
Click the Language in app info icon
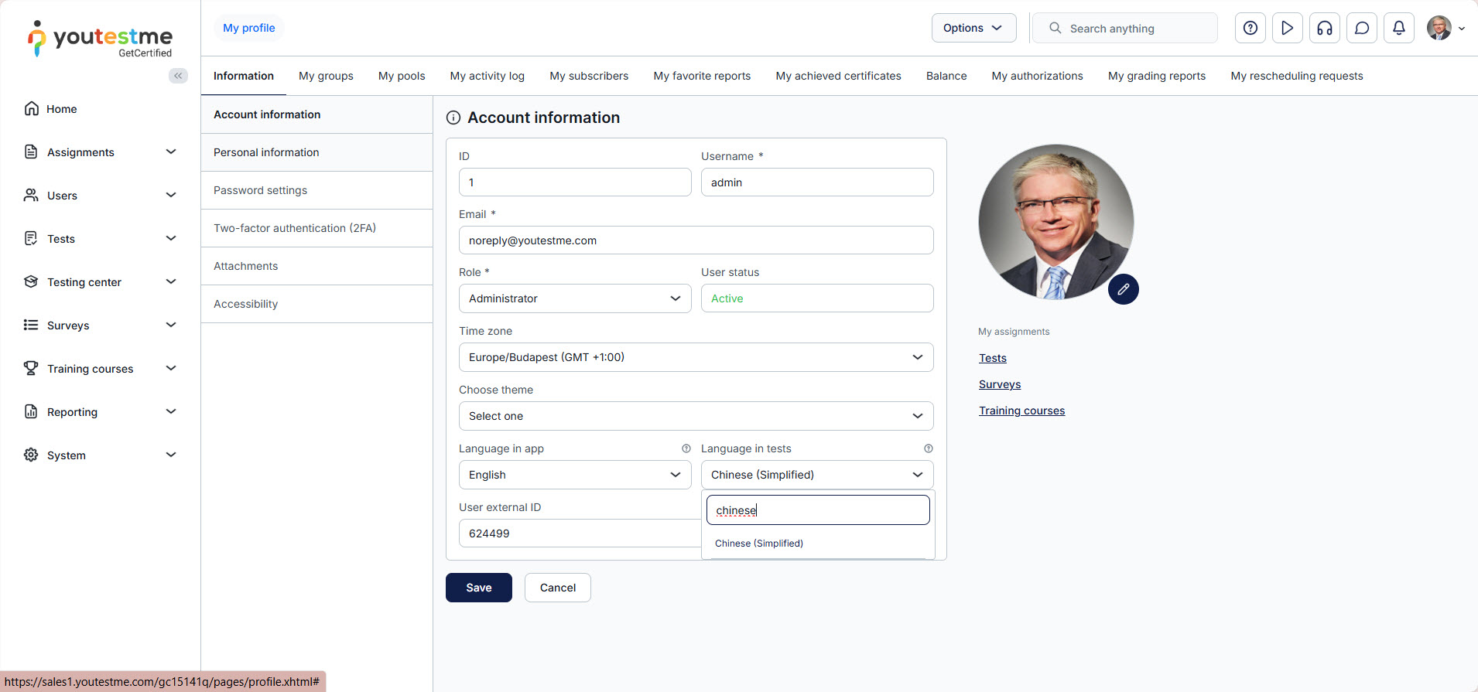(686, 448)
